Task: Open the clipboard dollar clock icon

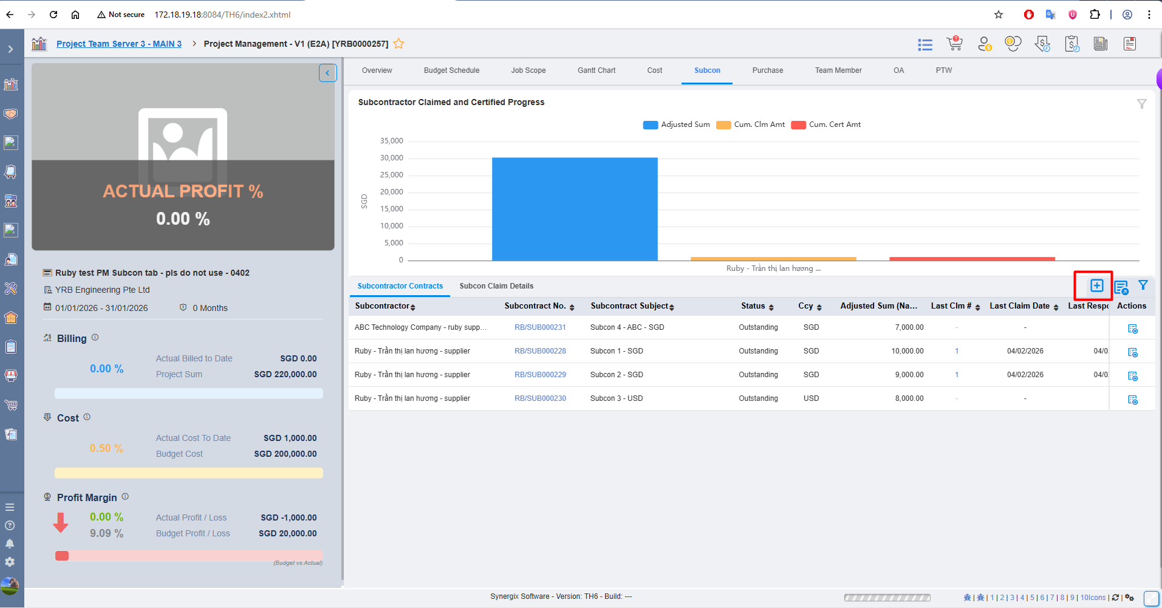Action: coord(1071,44)
